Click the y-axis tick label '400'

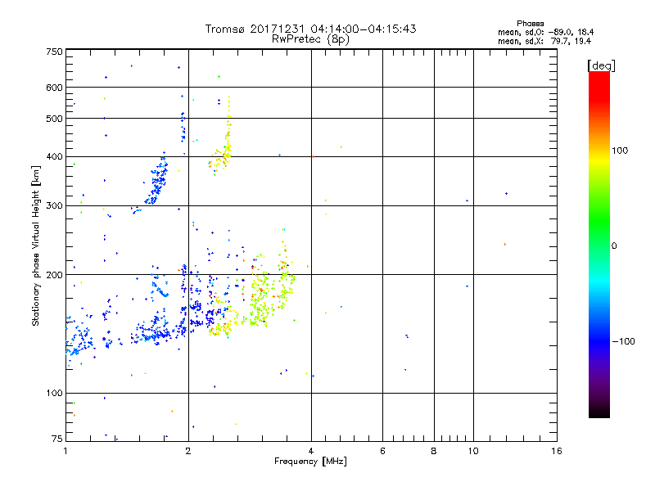(54, 156)
